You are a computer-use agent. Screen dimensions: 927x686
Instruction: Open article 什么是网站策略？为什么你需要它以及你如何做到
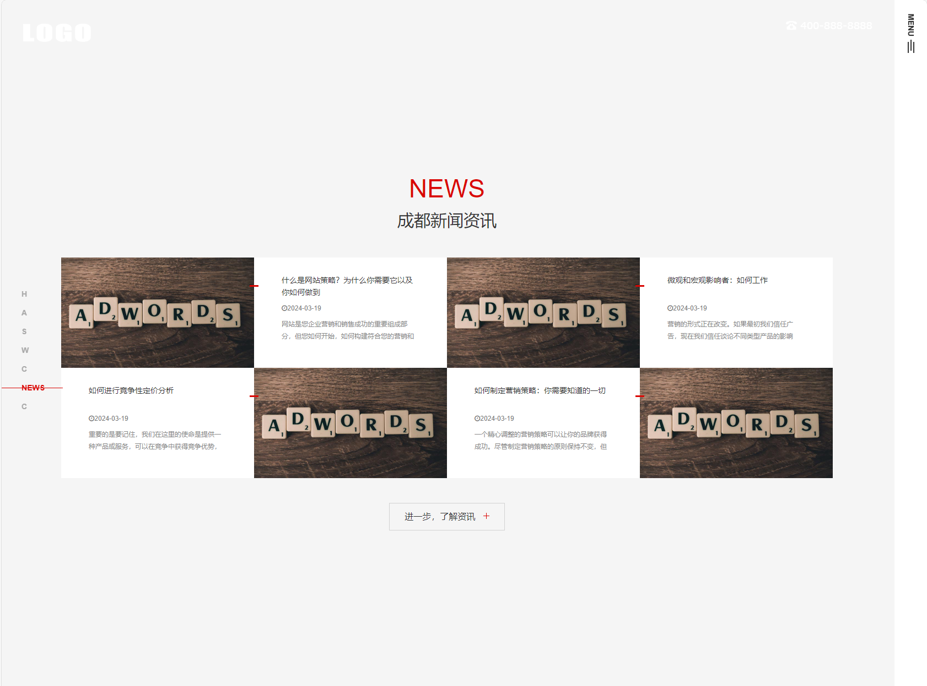click(x=347, y=286)
